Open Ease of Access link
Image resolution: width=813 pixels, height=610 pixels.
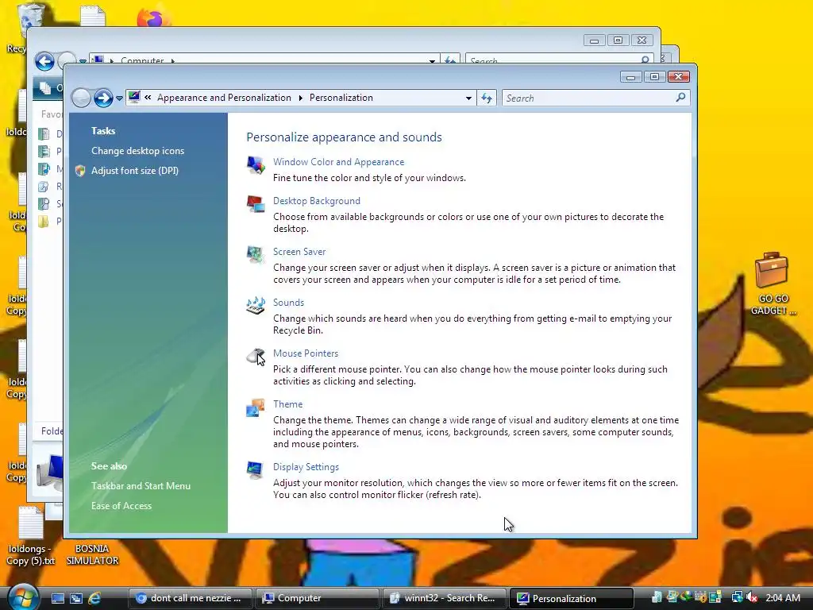tap(121, 506)
